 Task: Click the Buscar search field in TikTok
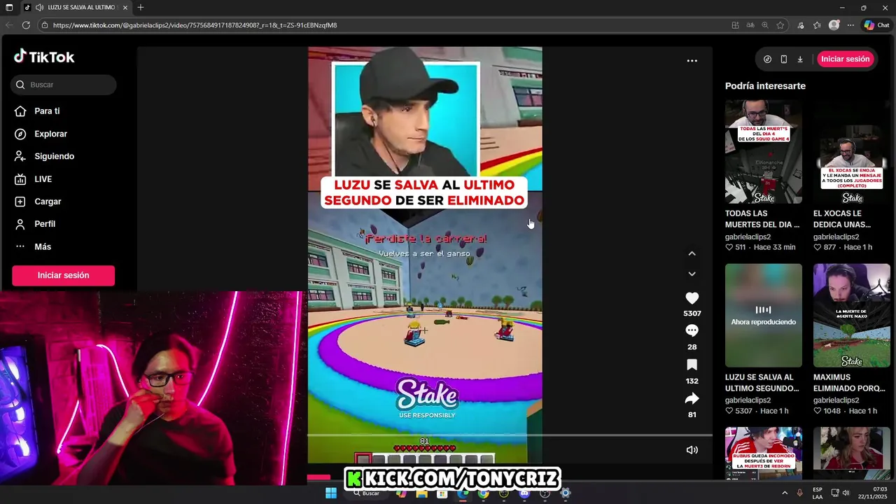[x=64, y=85]
